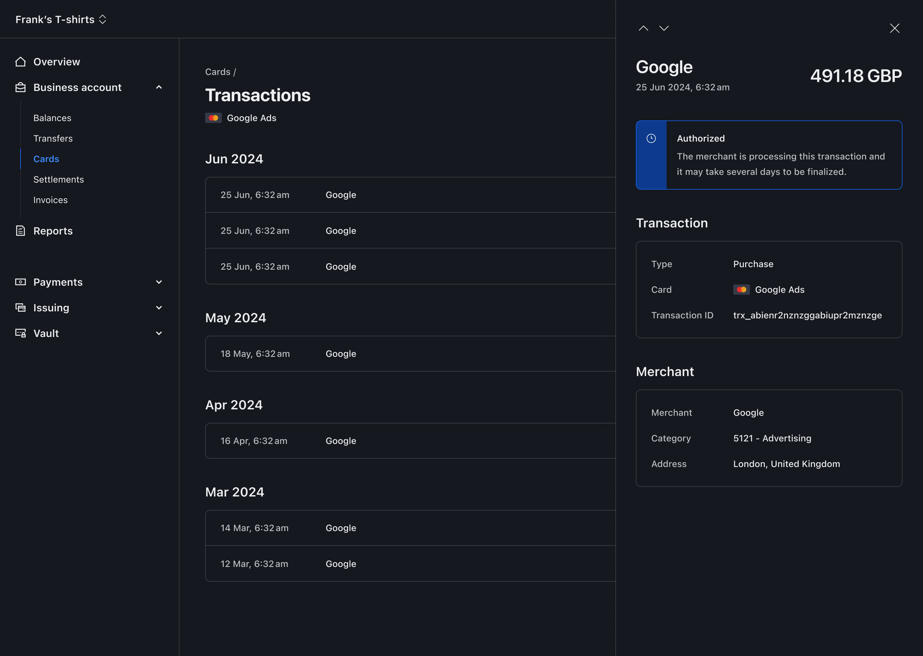This screenshot has width=923, height=656.
Task: Click the Cards breadcrumb link
Action: click(217, 72)
